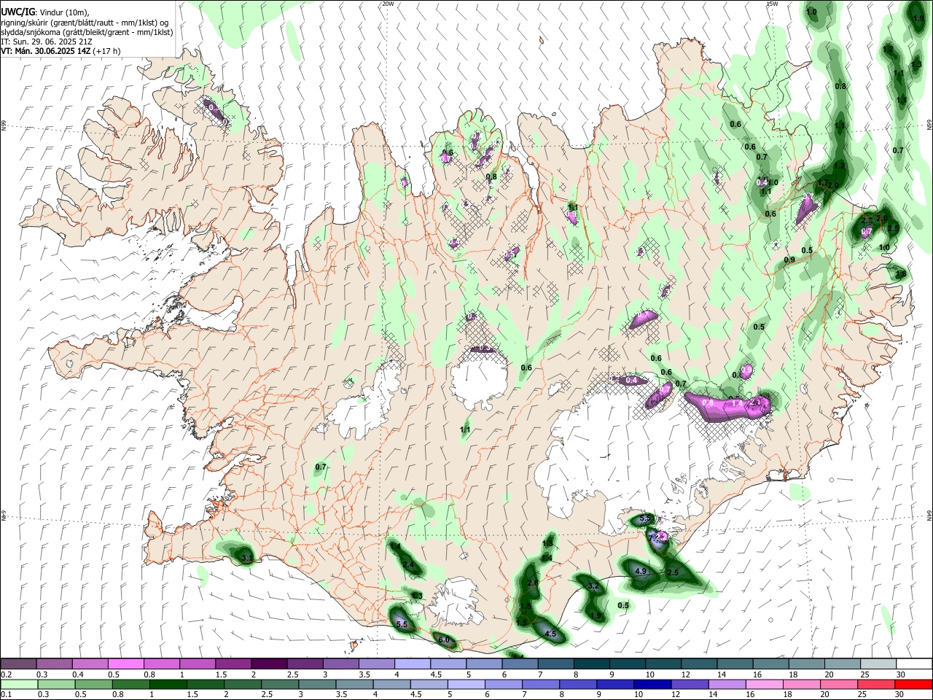The height and width of the screenshot is (700, 933).
Task: Select the white 30 snow scale swatch
Action: click(913, 664)
